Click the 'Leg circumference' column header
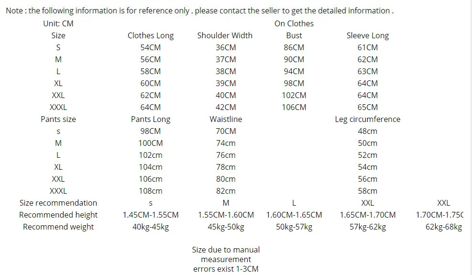 point(367,119)
